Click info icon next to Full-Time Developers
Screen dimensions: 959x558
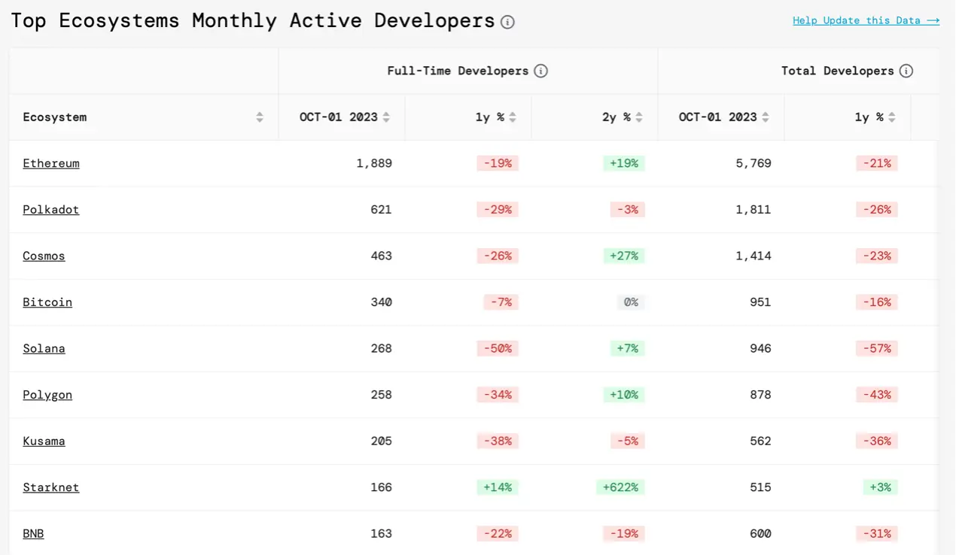pyautogui.click(x=540, y=71)
